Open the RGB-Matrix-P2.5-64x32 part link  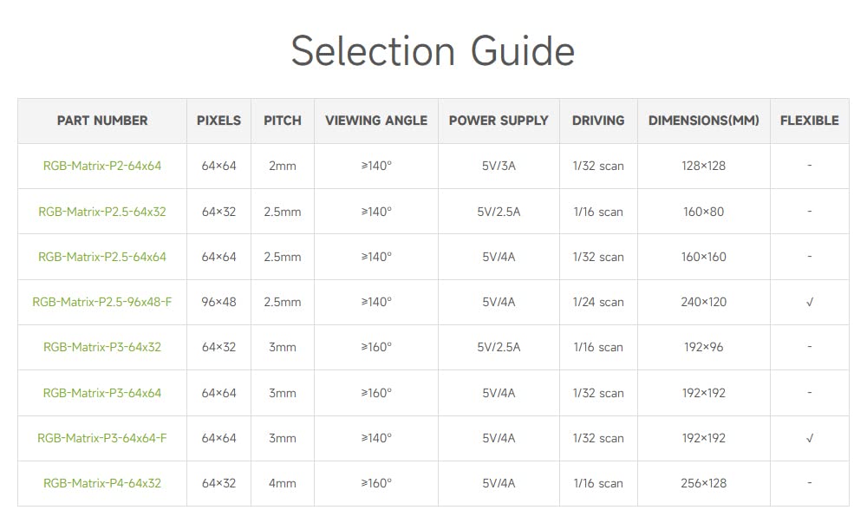pyautogui.click(x=102, y=212)
